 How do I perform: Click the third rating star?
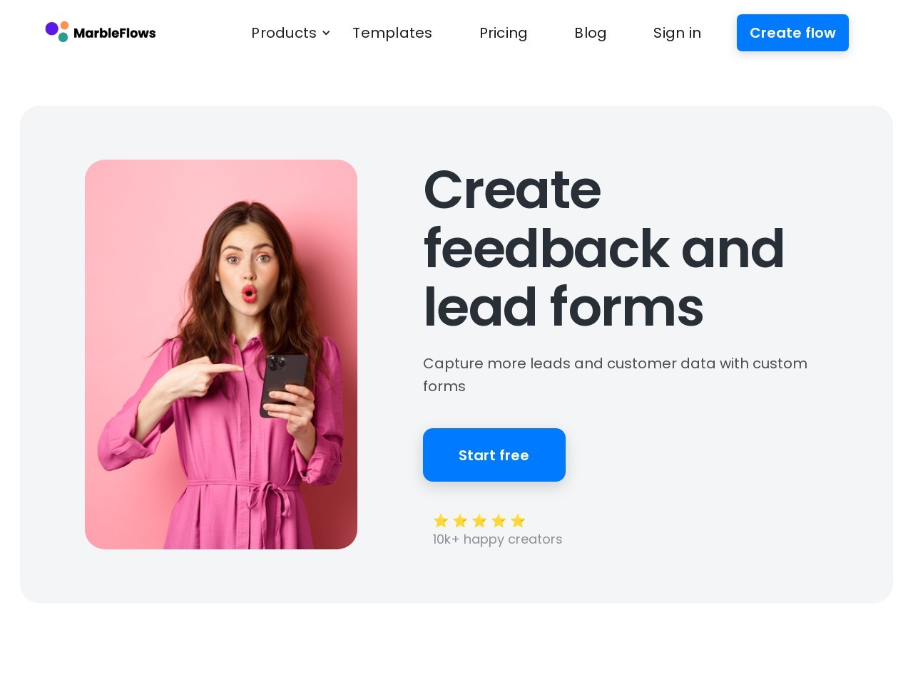(479, 521)
